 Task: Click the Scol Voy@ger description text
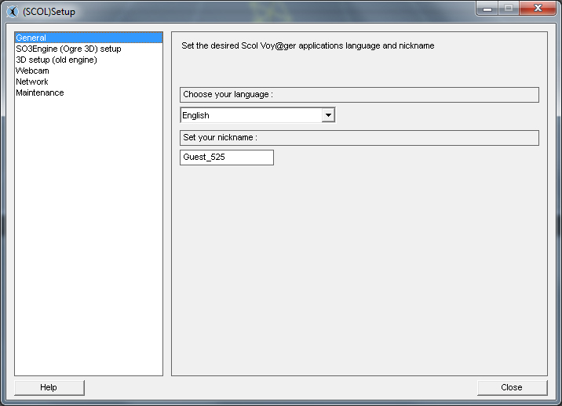click(x=308, y=45)
